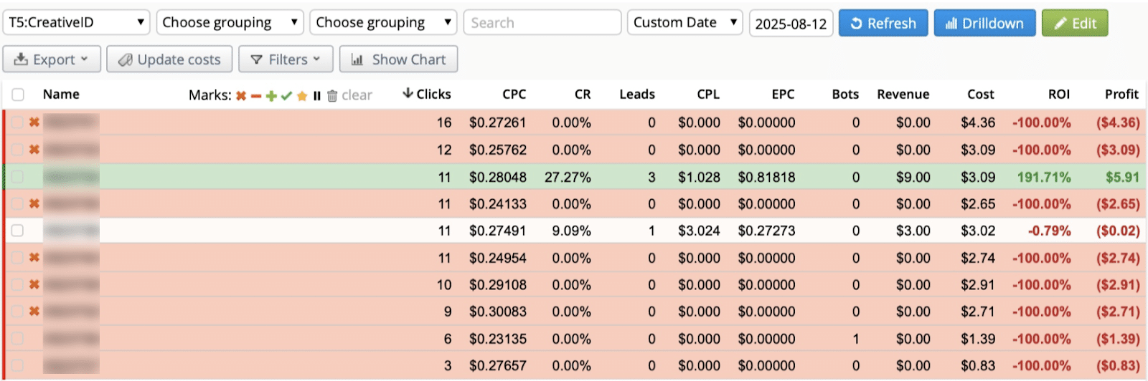Image resolution: width=1148 pixels, height=381 pixels.
Task: Focus the Search input field
Action: [x=542, y=23]
